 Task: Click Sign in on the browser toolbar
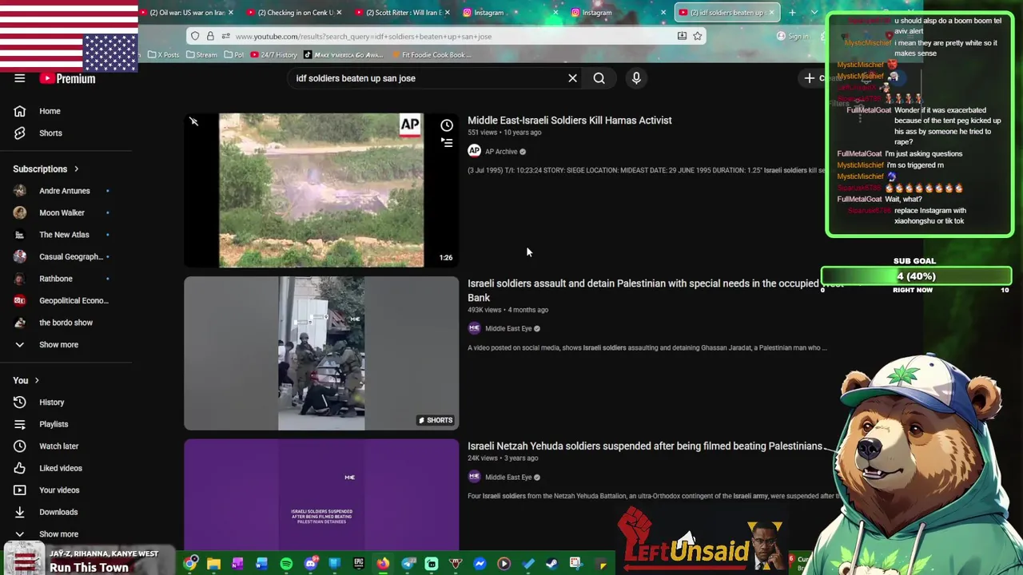793,36
